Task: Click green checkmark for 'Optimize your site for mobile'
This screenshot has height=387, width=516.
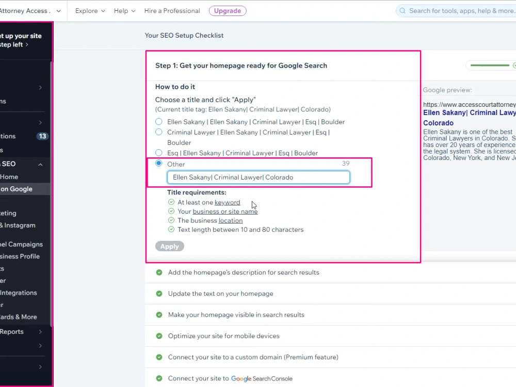Action: 159,336
